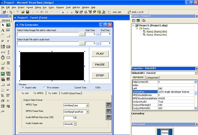
Task: Select the Pointer tool in the toolbox
Action: (3, 25)
